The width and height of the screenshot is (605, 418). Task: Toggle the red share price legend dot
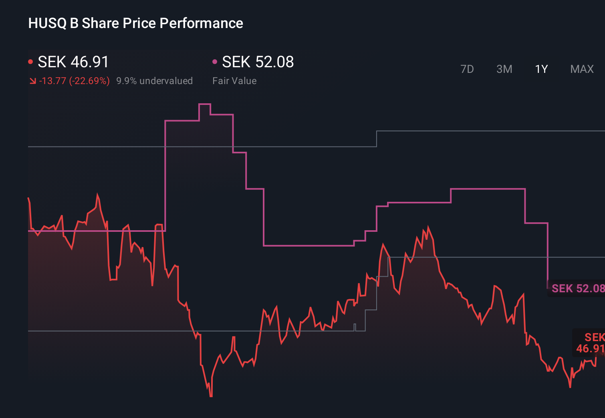pyautogui.click(x=30, y=61)
